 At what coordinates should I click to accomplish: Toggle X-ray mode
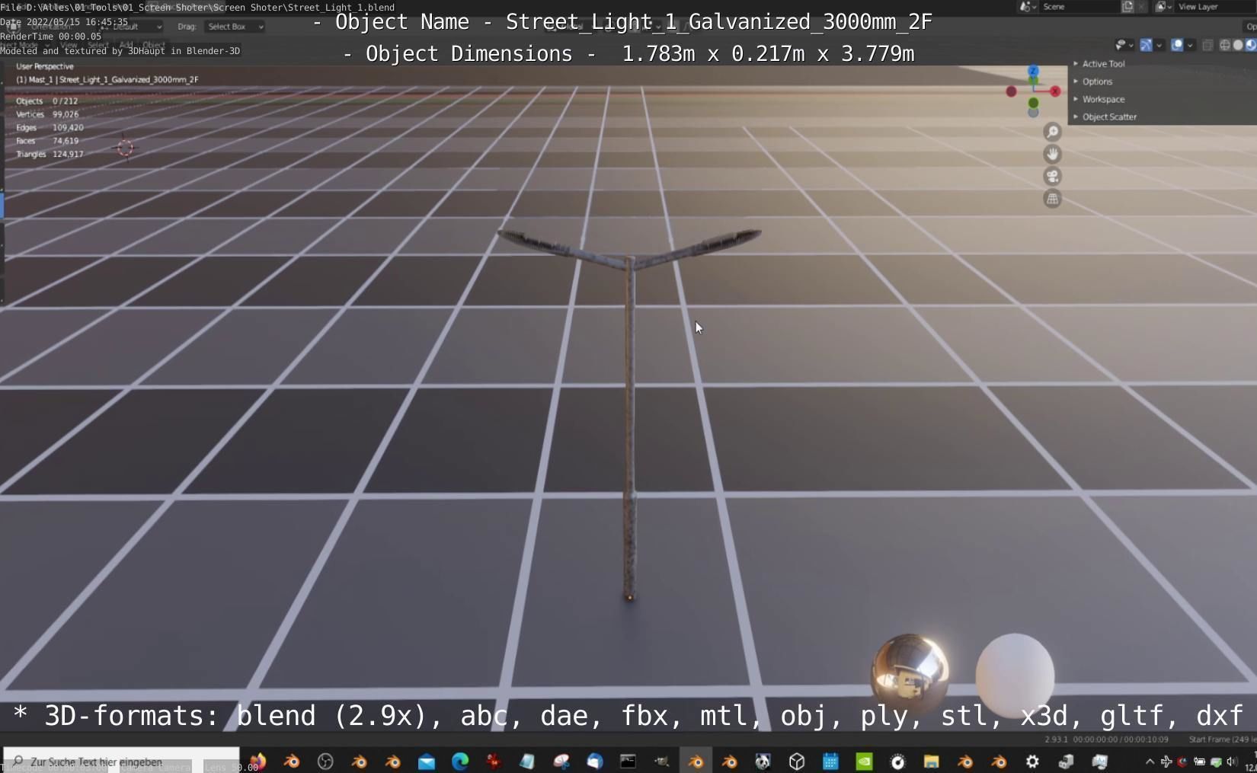[1207, 46]
